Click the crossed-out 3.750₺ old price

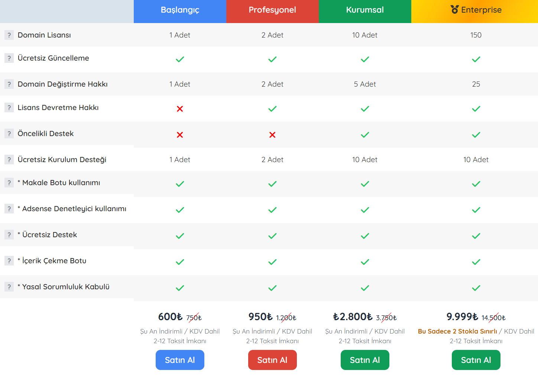coord(386,318)
